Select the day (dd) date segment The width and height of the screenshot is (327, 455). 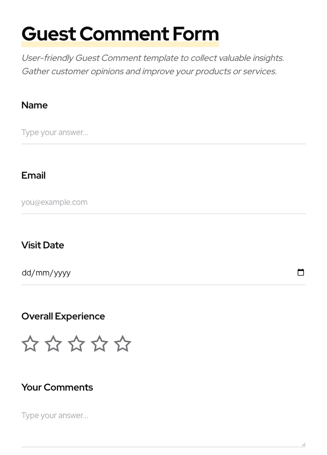coord(26,273)
